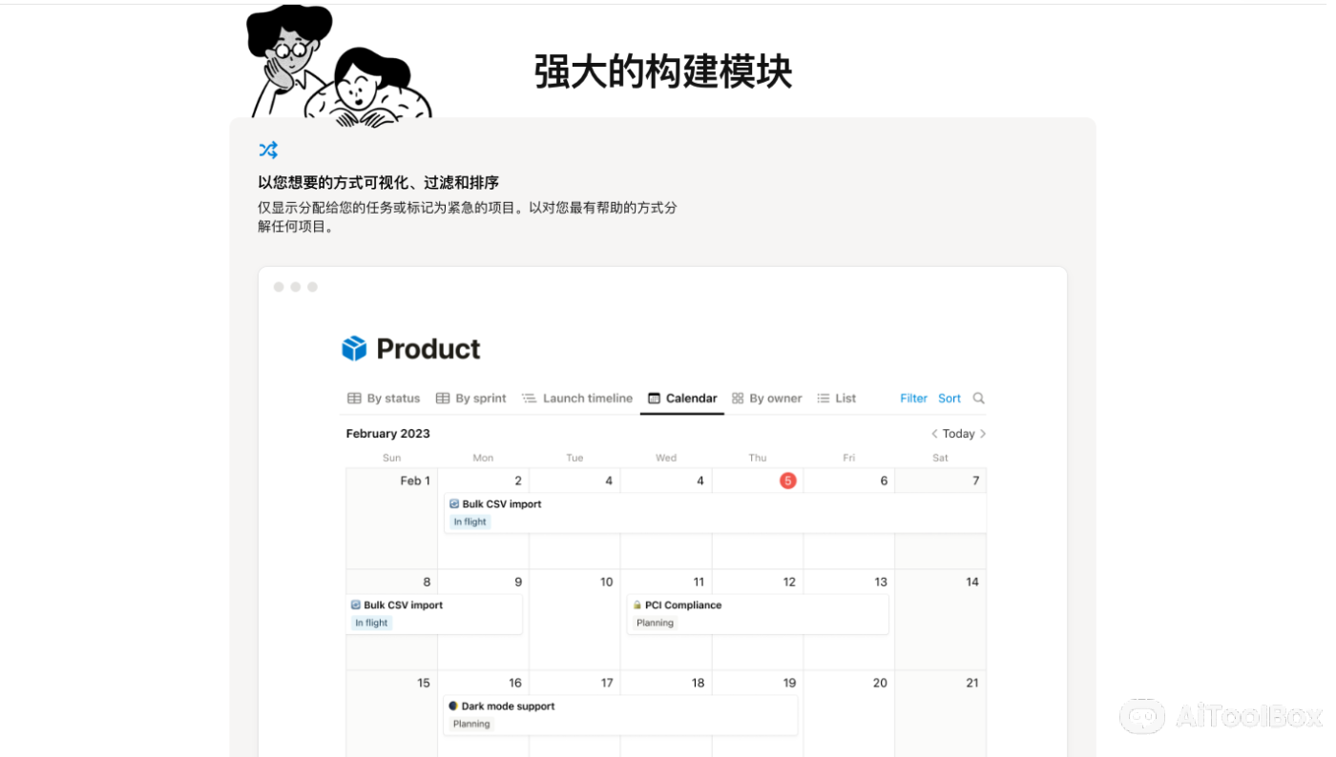This screenshot has width=1336, height=757.
Task: Click the shuffle arrows icon above the heading
Action: coord(268,149)
